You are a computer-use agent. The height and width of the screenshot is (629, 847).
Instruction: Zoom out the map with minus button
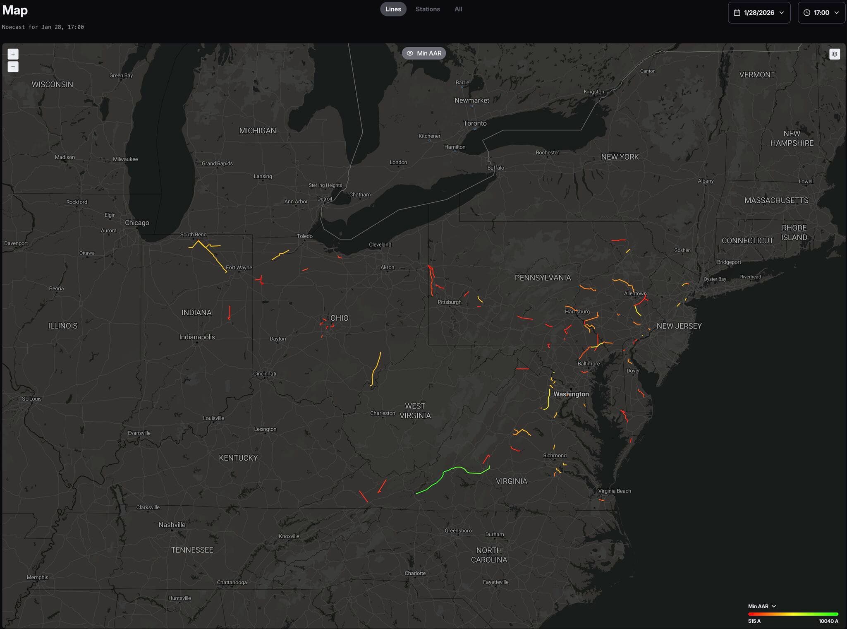[13, 67]
